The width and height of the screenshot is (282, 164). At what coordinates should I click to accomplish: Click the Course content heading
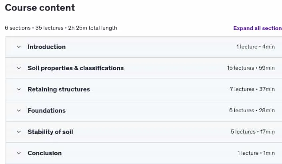point(40,8)
